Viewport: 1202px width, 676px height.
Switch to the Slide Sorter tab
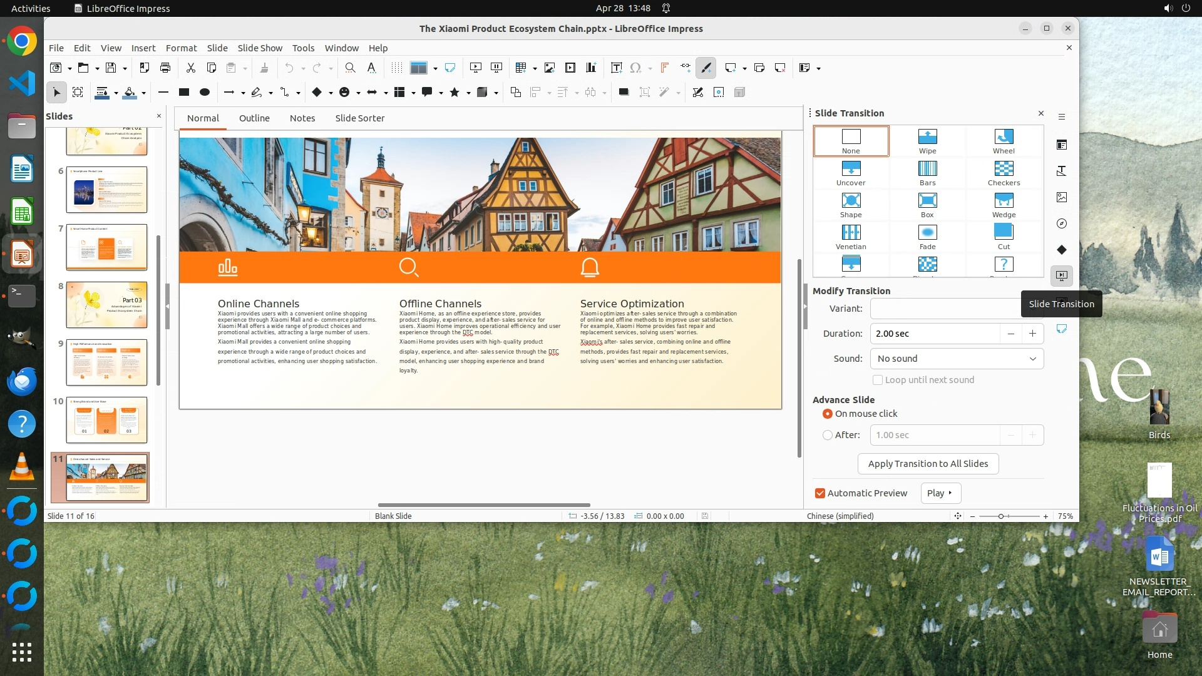(359, 118)
